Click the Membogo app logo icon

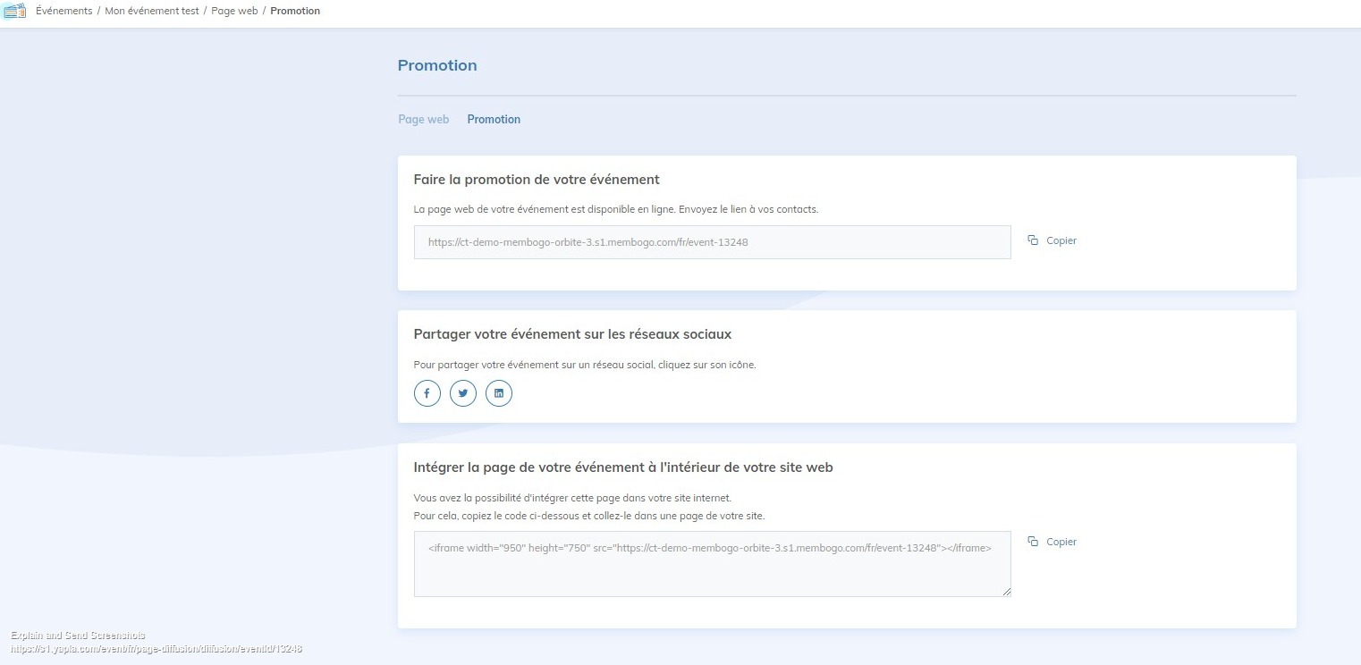point(15,11)
